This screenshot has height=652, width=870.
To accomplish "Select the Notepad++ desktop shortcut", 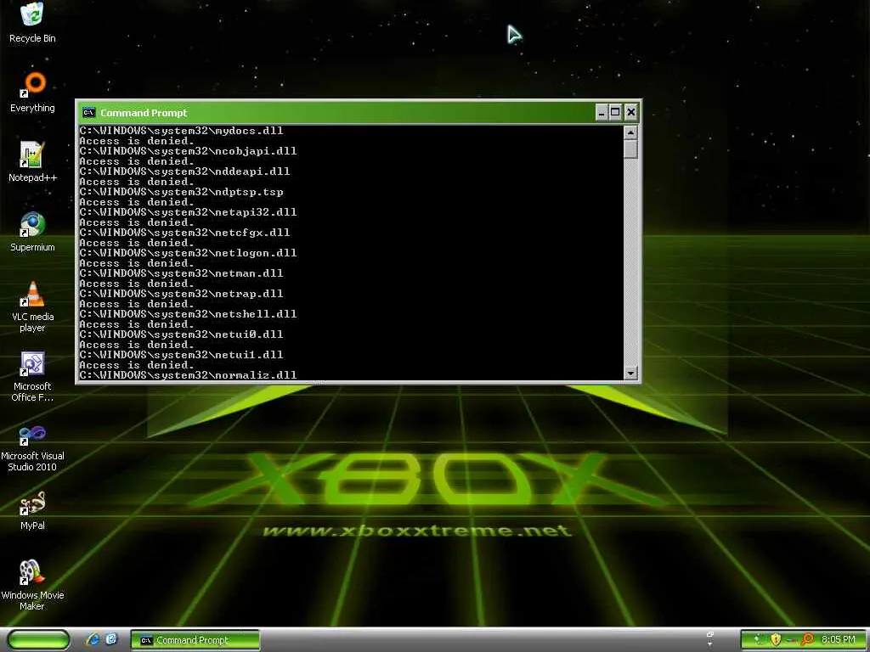I will coord(32,162).
